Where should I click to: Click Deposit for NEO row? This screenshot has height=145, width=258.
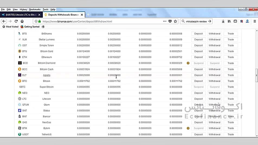coord(198,93)
